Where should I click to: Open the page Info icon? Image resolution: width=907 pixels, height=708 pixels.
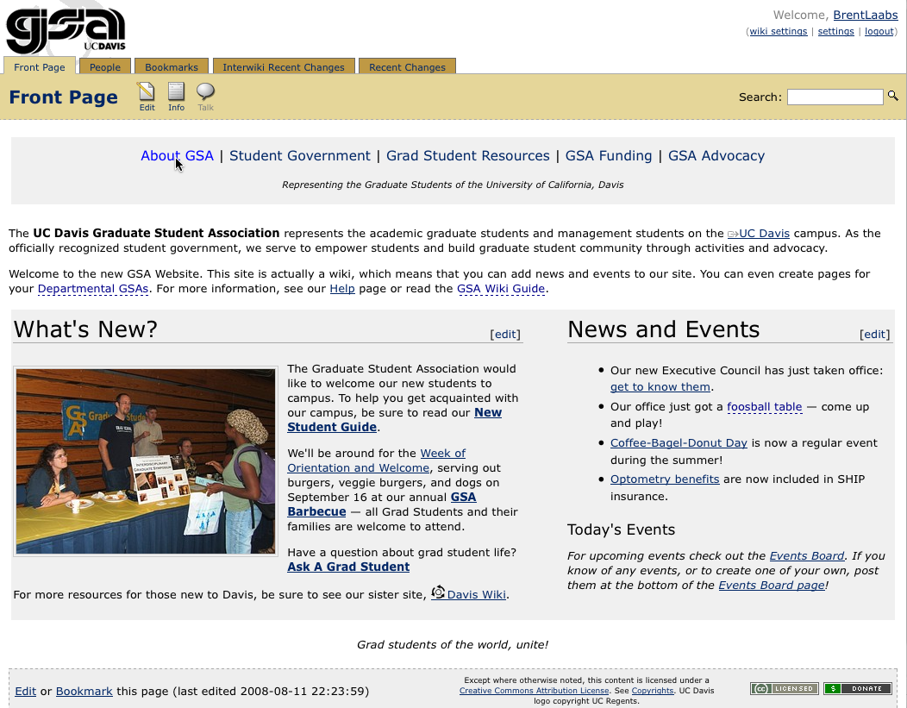click(x=176, y=93)
